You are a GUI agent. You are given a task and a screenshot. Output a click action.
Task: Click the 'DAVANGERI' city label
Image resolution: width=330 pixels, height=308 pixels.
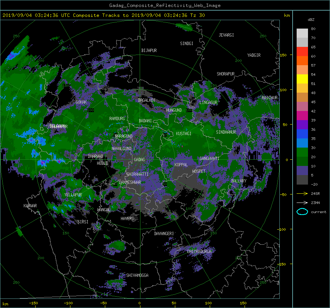pos(164,234)
